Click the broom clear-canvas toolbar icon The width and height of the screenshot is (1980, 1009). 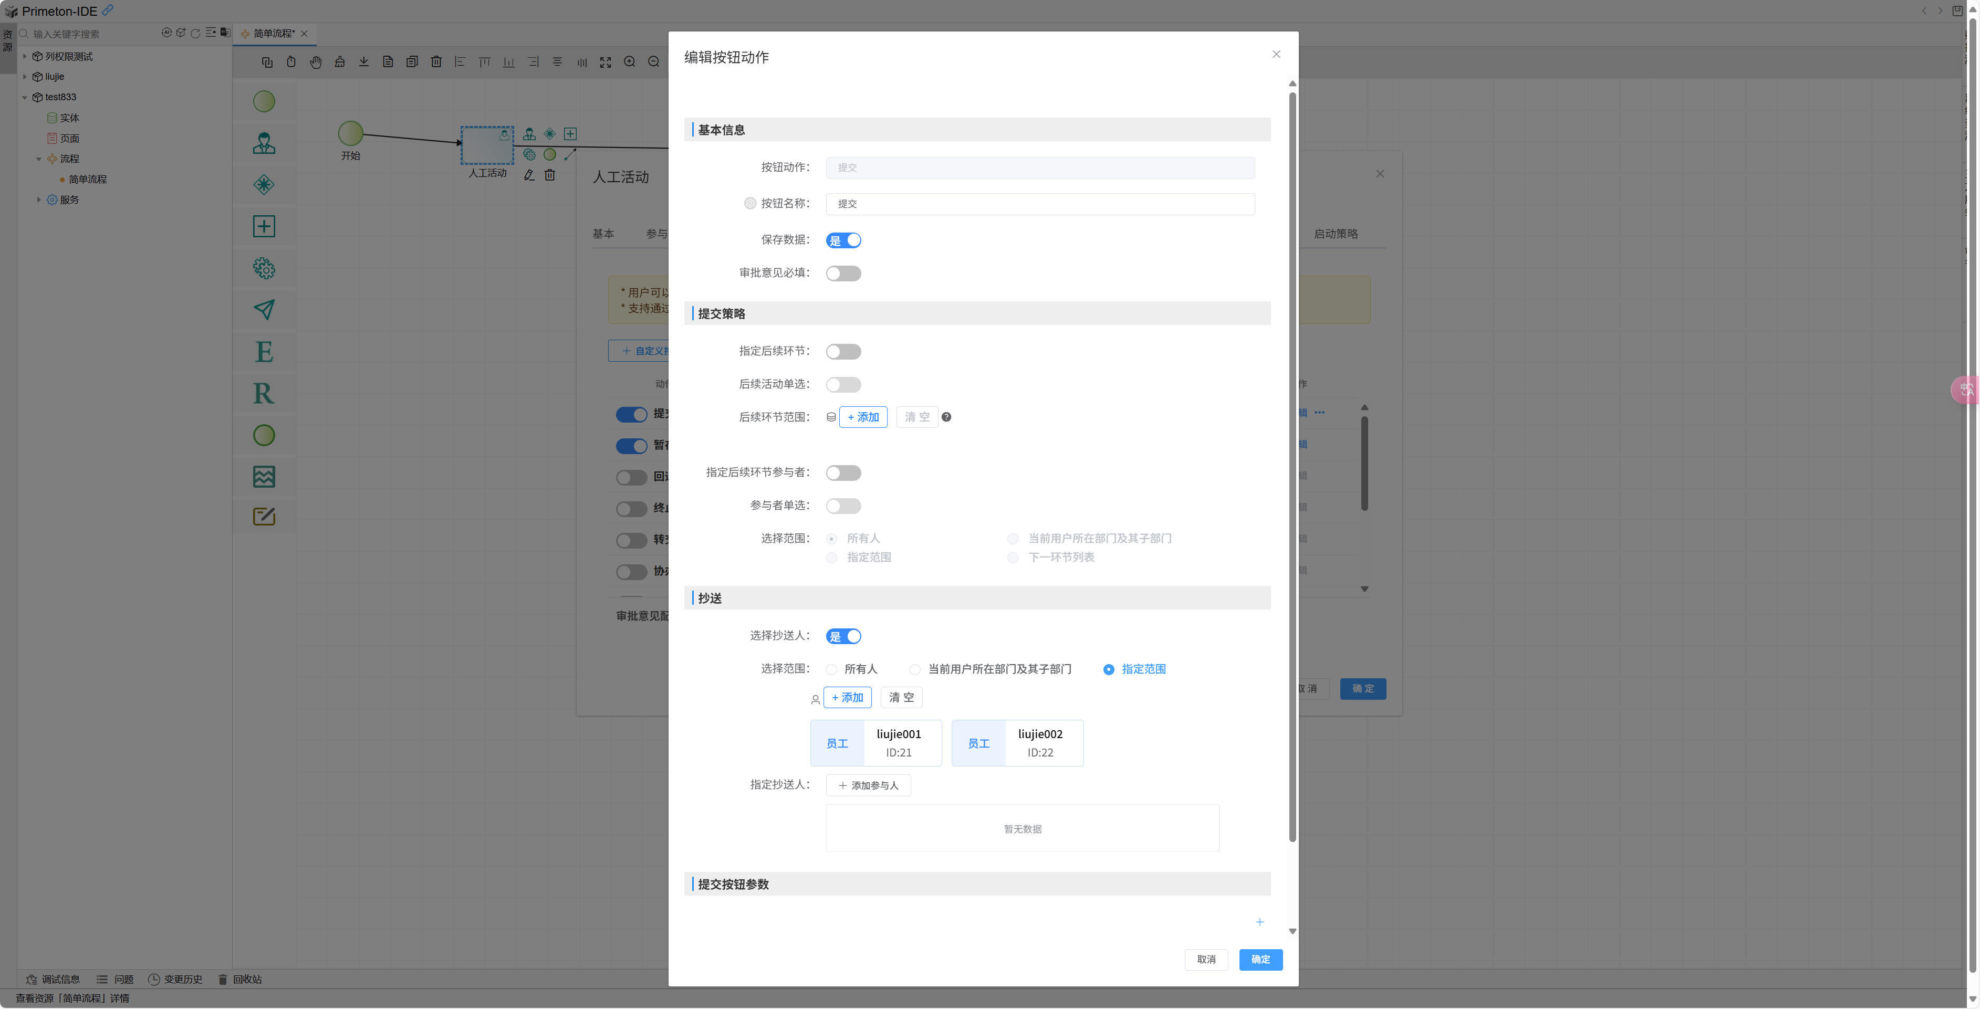[340, 62]
